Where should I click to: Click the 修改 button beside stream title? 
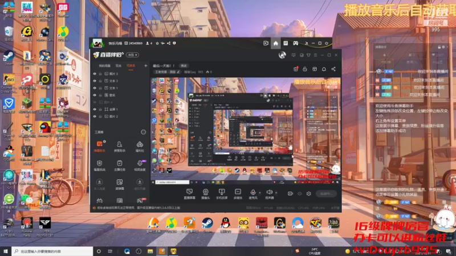point(184,66)
